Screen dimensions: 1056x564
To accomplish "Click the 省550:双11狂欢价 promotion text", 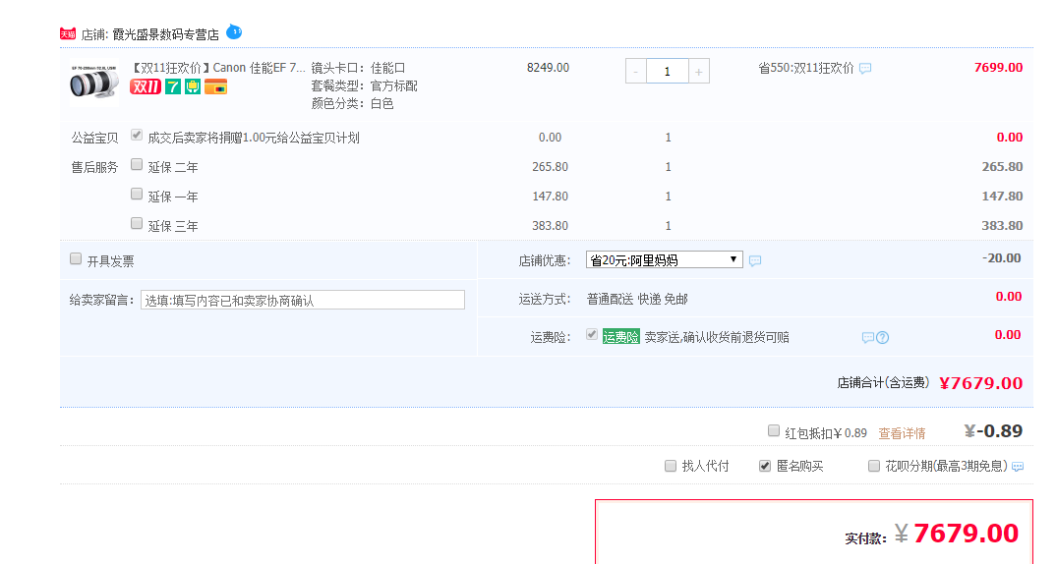I will [805, 68].
